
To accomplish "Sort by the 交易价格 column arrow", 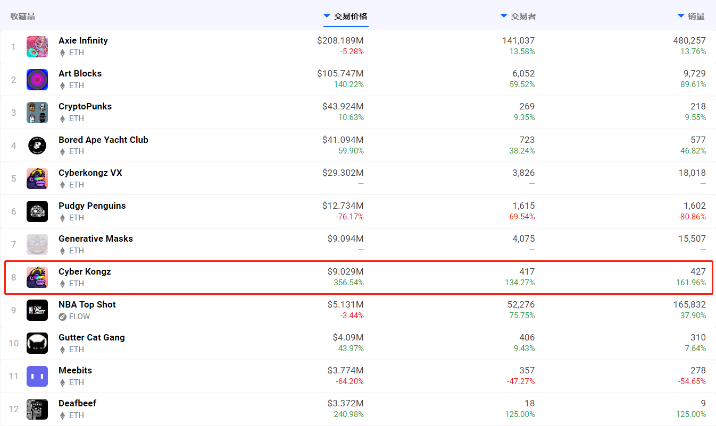I will coord(327,16).
